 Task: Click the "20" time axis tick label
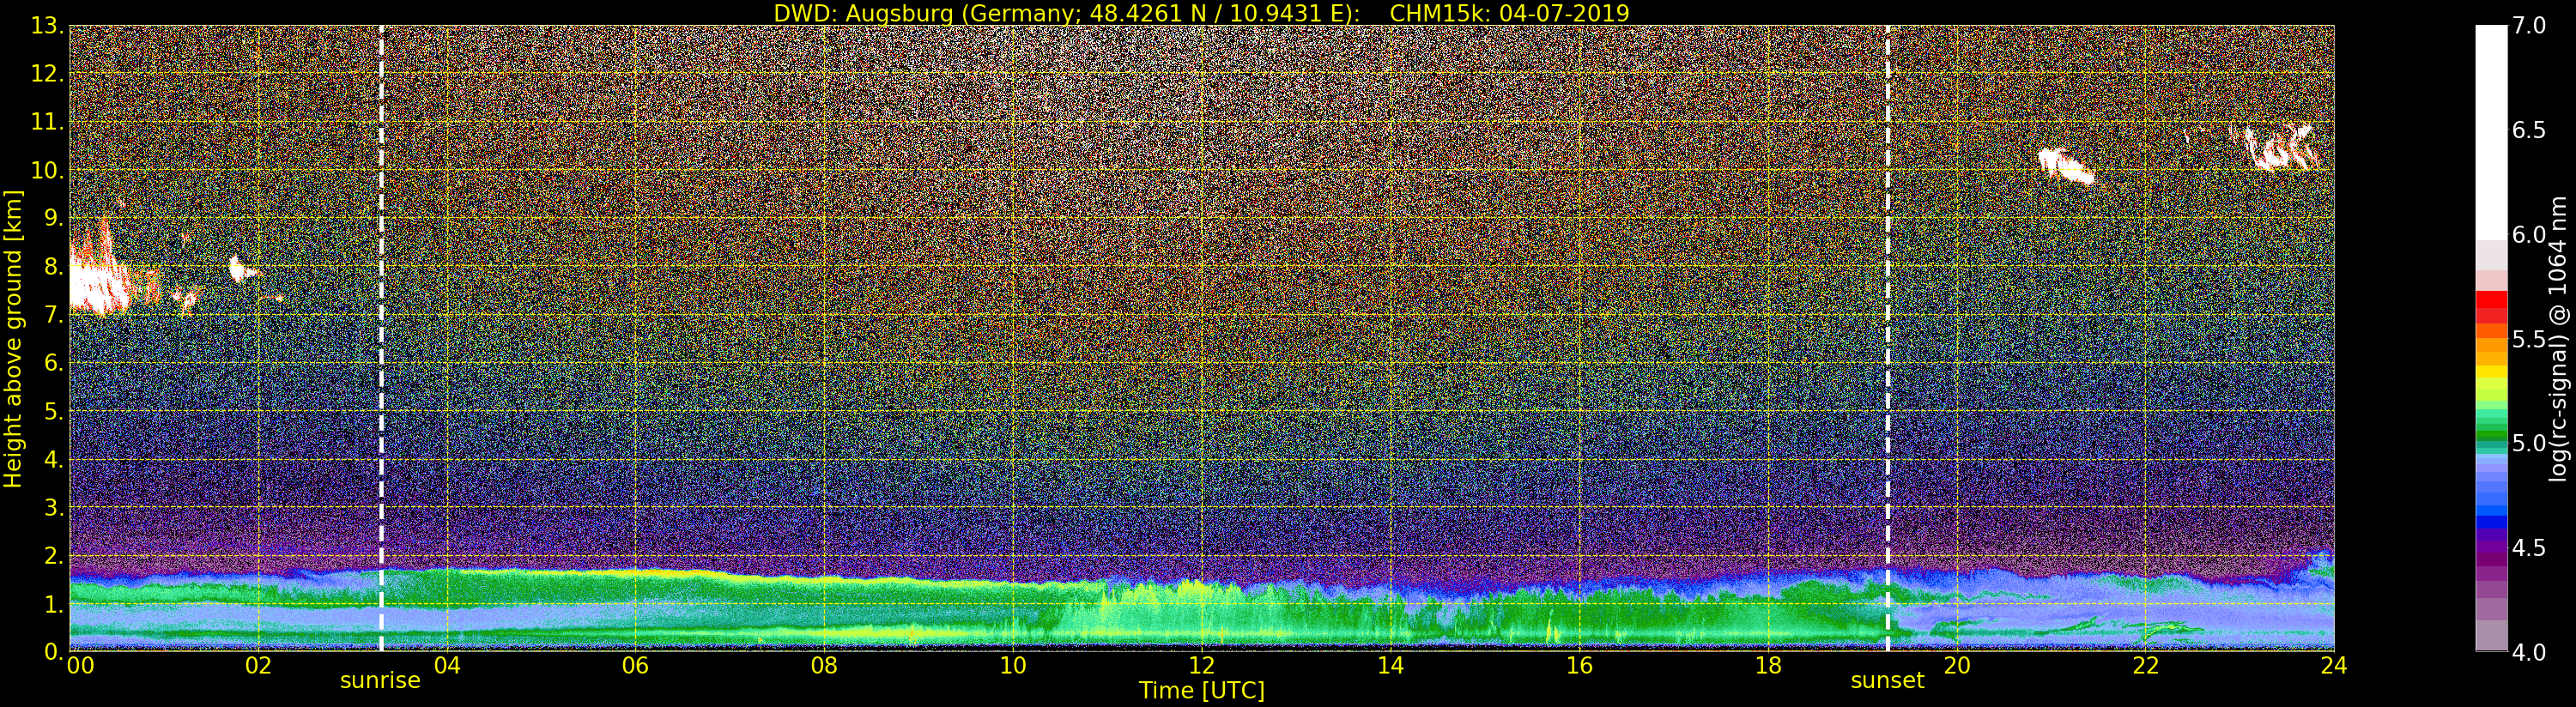[x=1956, y=666]
